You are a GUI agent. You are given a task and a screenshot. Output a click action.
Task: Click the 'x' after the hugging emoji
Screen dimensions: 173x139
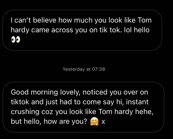click(103, 122)
